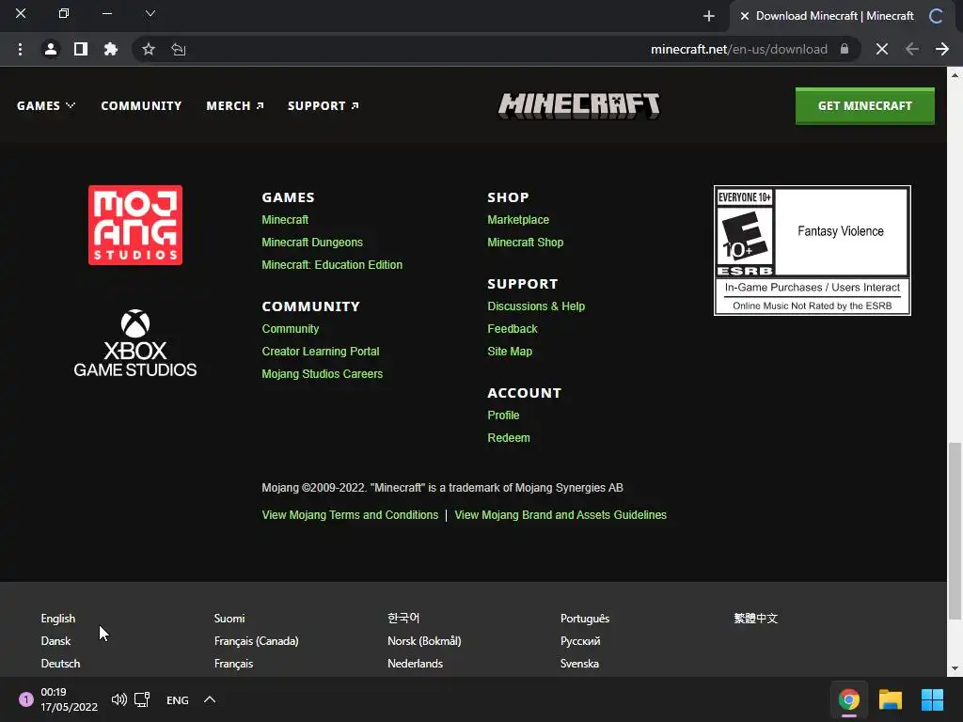The image size is (963, 722).
Task: Select 繁體中文 language
Action: (x=755, y=619)
